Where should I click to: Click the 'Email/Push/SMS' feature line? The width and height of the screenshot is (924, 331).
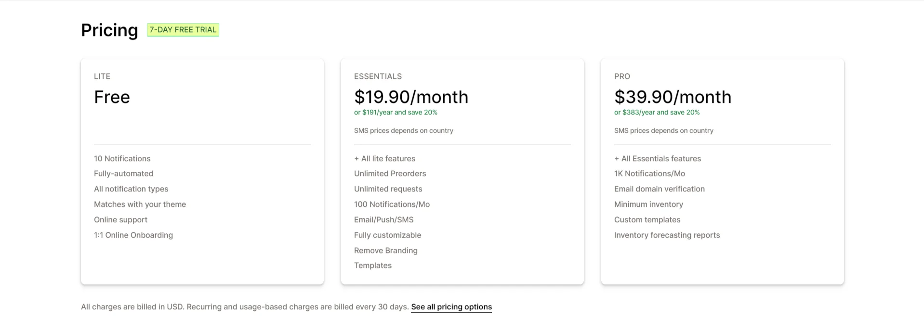pyautogui.click(x=384, y=220)
